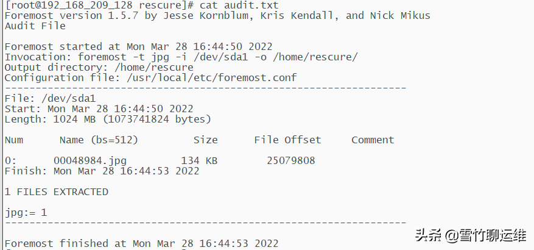The width and height of the screenshot is (534, 250).
Task: Click the file offset value 25079808
Action: click(290, 160)
